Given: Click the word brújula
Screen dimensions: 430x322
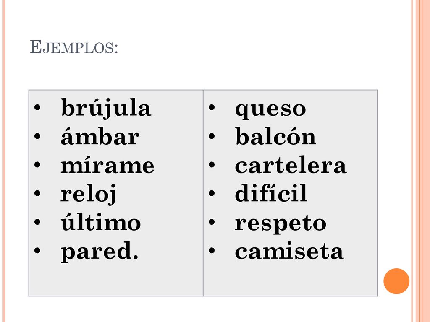Looking at the screenshot, I should click(x=106, y=109).
